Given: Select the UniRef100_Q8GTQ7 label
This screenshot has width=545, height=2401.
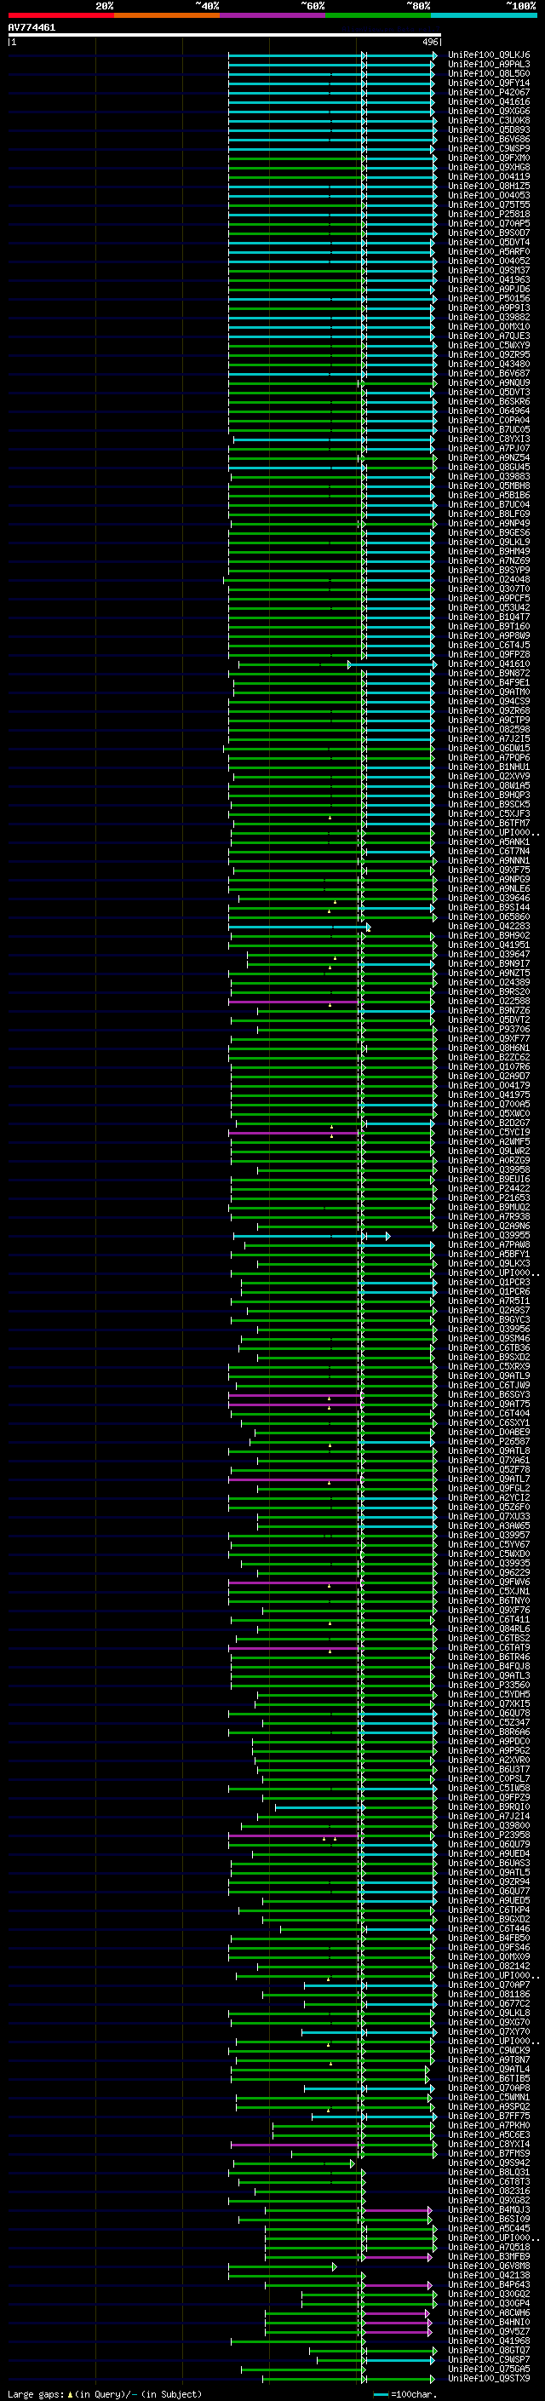Looking at the screenshot, I should 488,2350.
